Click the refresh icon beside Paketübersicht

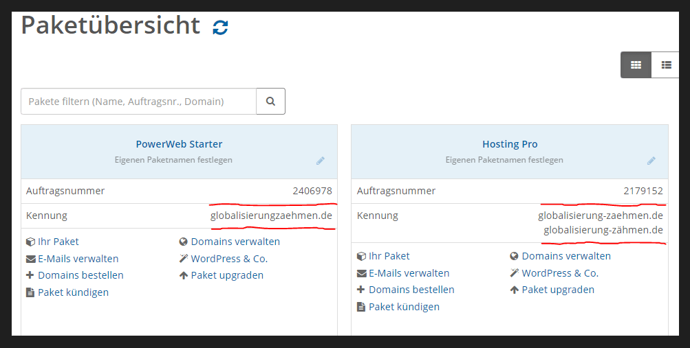[220, 27]
